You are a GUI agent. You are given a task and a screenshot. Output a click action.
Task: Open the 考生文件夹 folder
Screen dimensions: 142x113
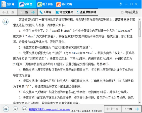tap(65, 12)
